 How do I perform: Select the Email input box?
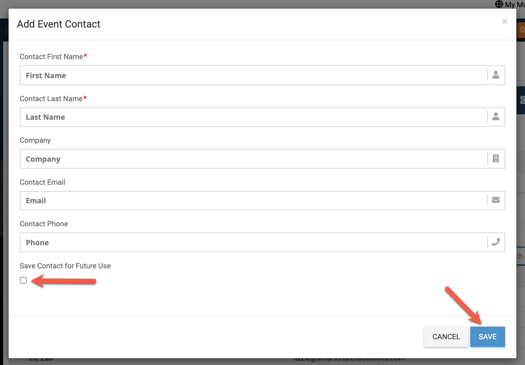(253, 201)
